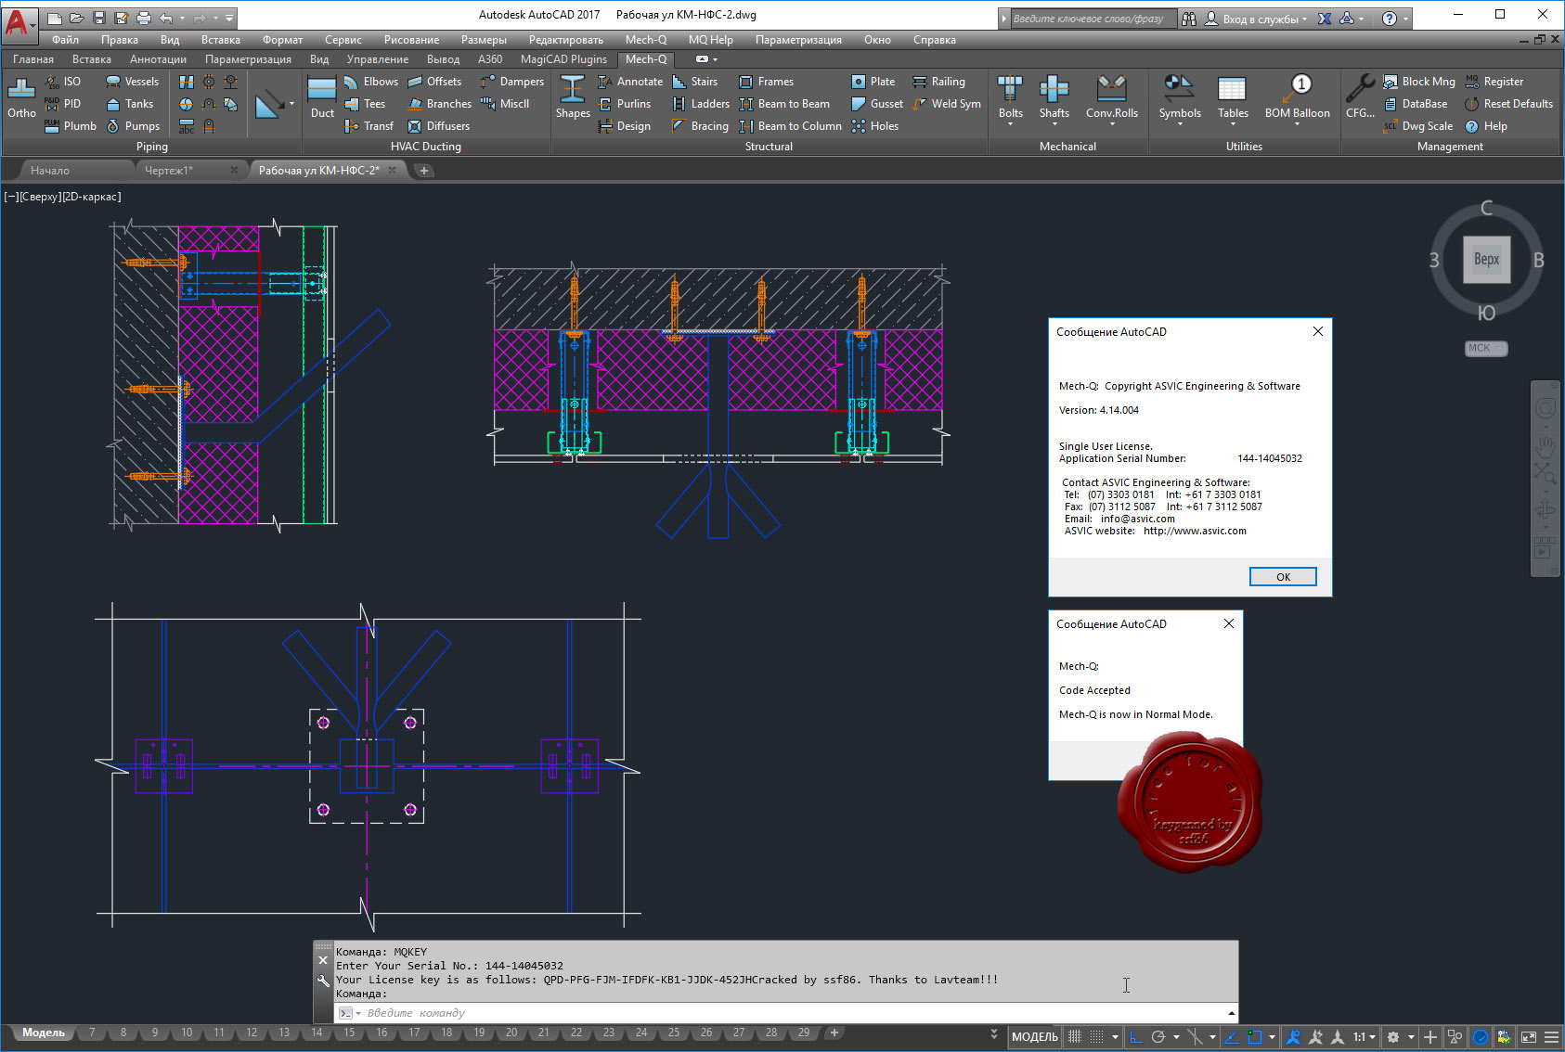Open the Shafts mechanical tool
The width and height of the screenshot is (1565, 1052).
click(x=1054, y=98)
